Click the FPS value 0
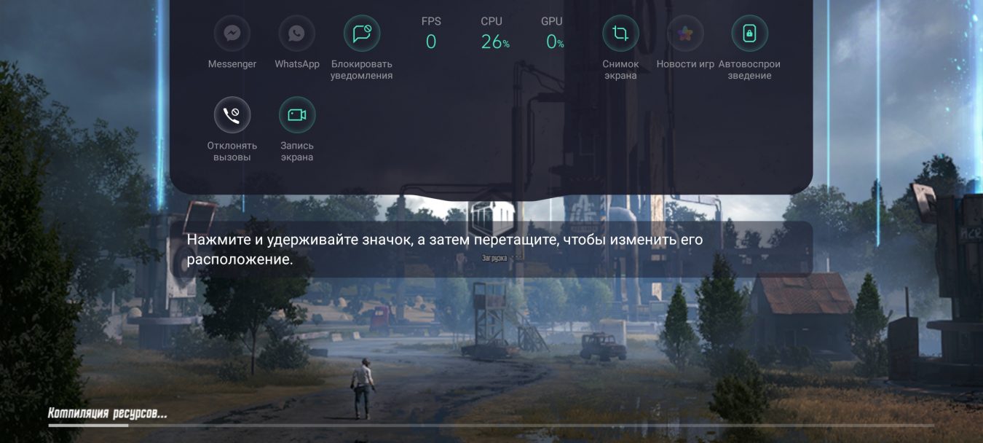The width and height of the screenshot is (983, 443). point(431,42)
